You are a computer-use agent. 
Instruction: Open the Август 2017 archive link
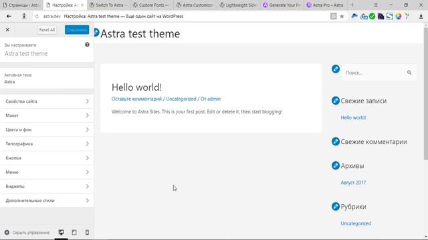[353, 183]
